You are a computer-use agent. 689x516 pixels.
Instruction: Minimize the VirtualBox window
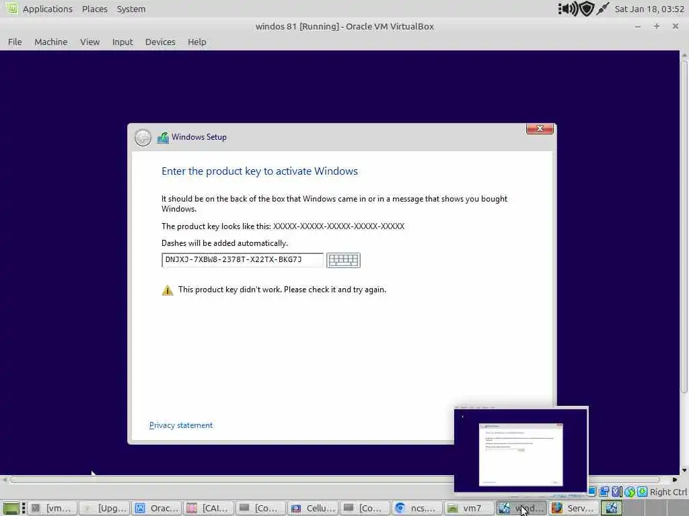point(638,26)
